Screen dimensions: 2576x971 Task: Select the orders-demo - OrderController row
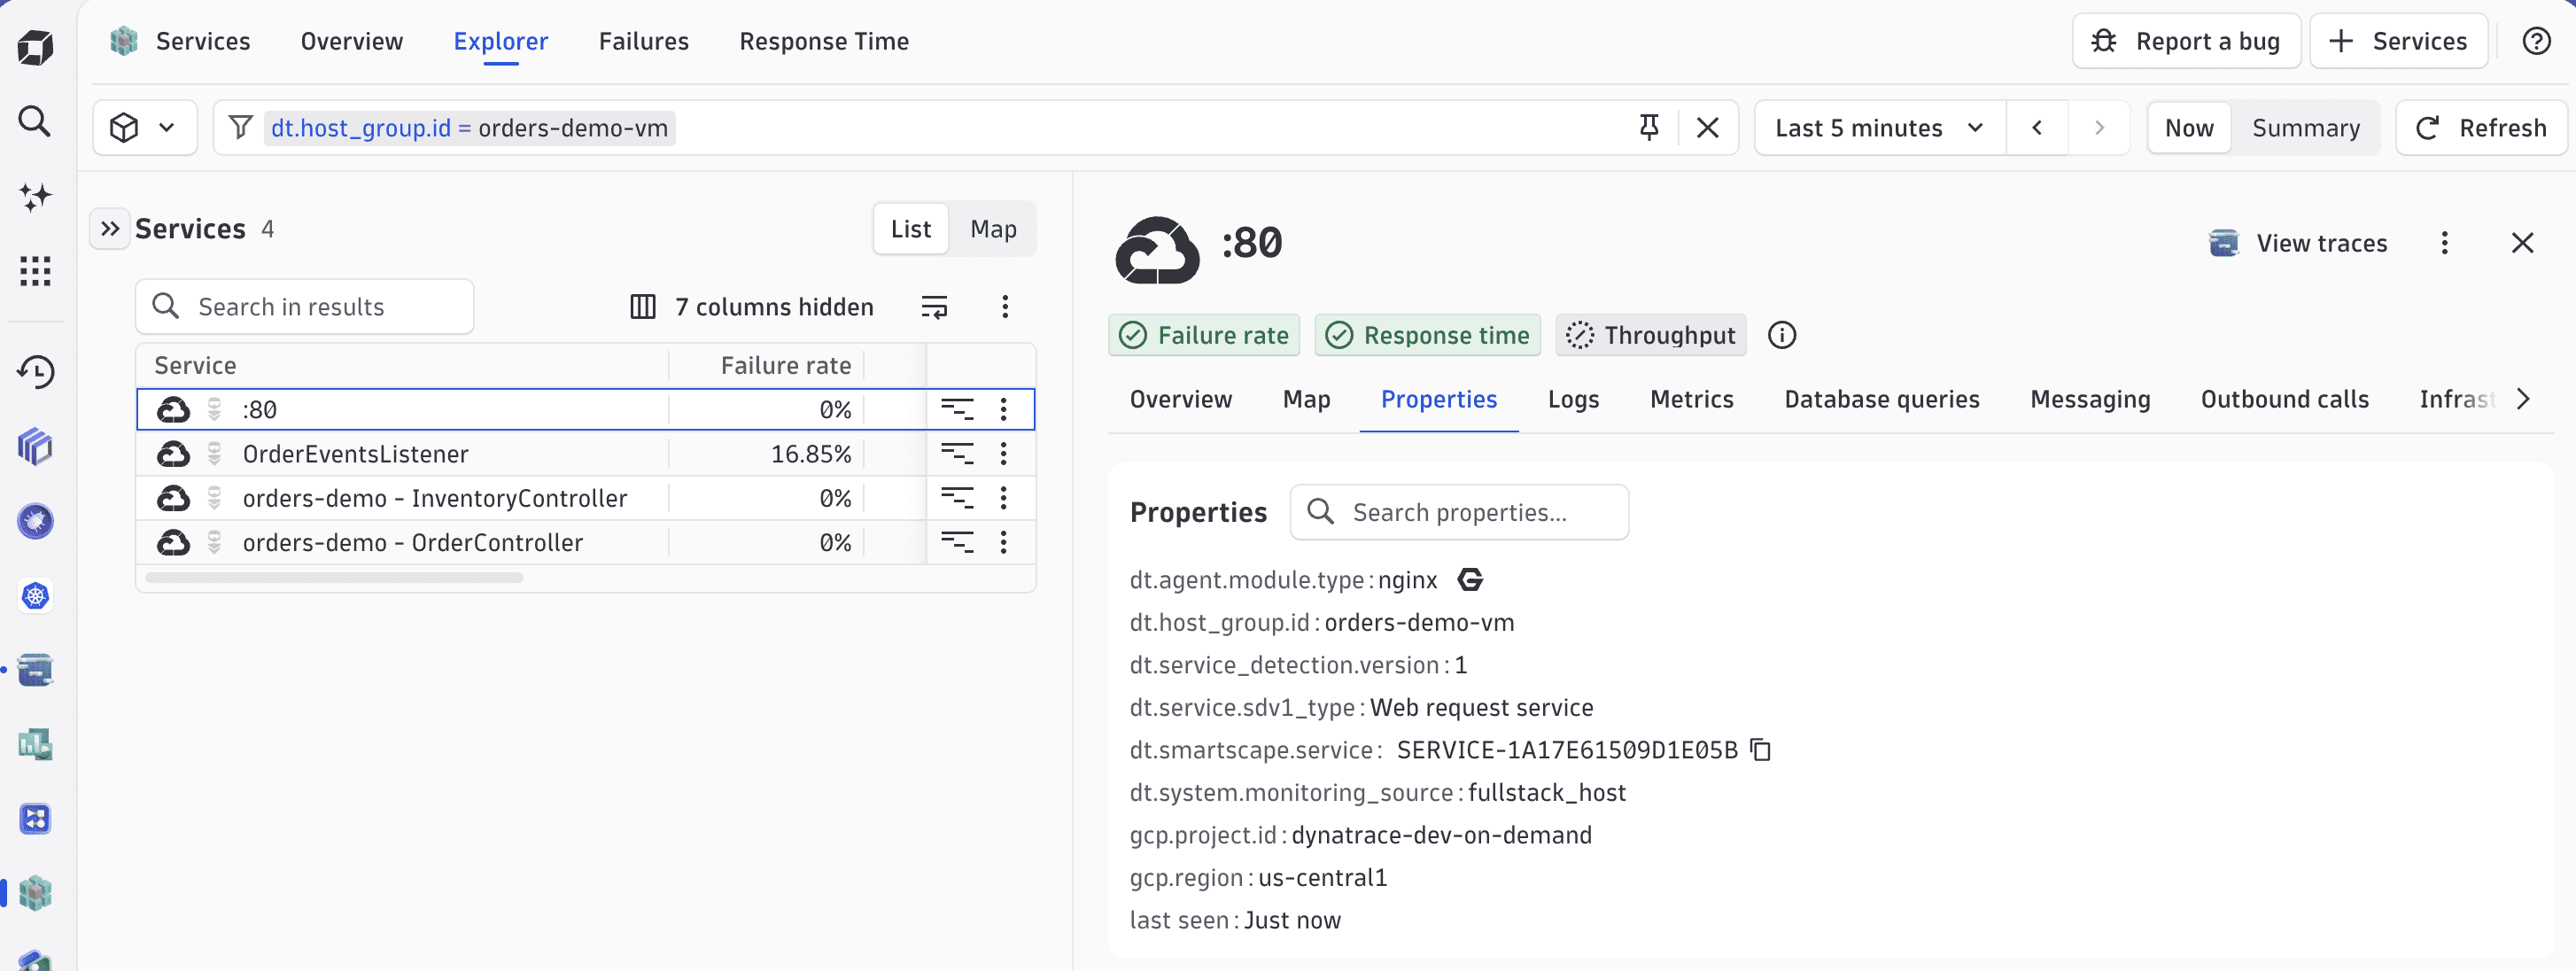click(585, 542)
